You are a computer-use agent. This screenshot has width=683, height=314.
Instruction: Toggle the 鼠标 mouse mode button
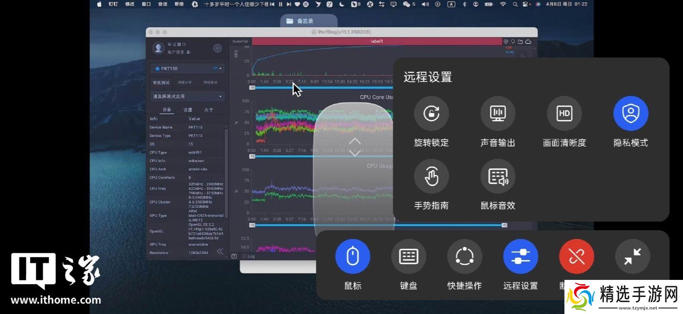pyautogui.click(x=352, y=257)
